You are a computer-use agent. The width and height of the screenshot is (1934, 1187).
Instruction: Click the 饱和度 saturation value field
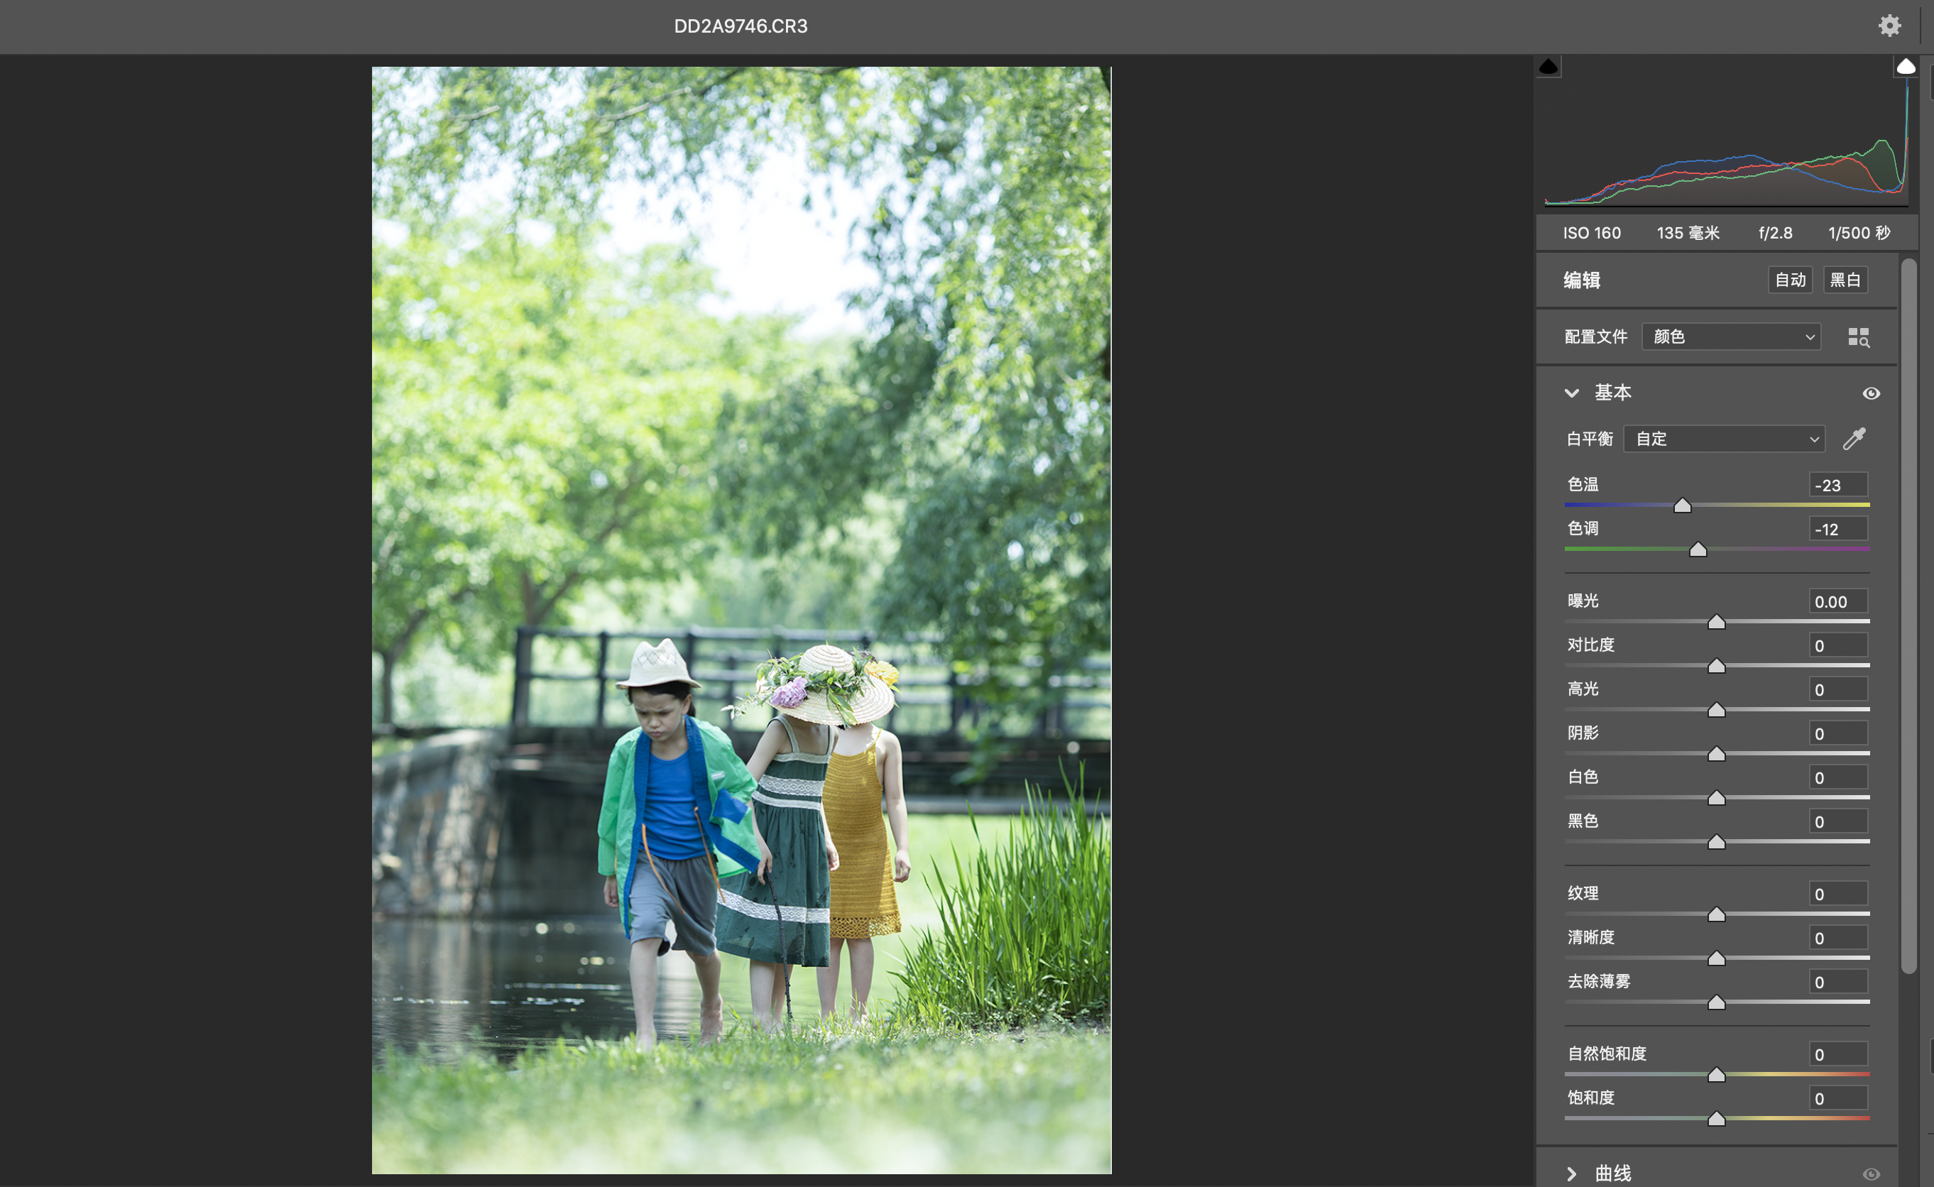tap(1837, 1098)
